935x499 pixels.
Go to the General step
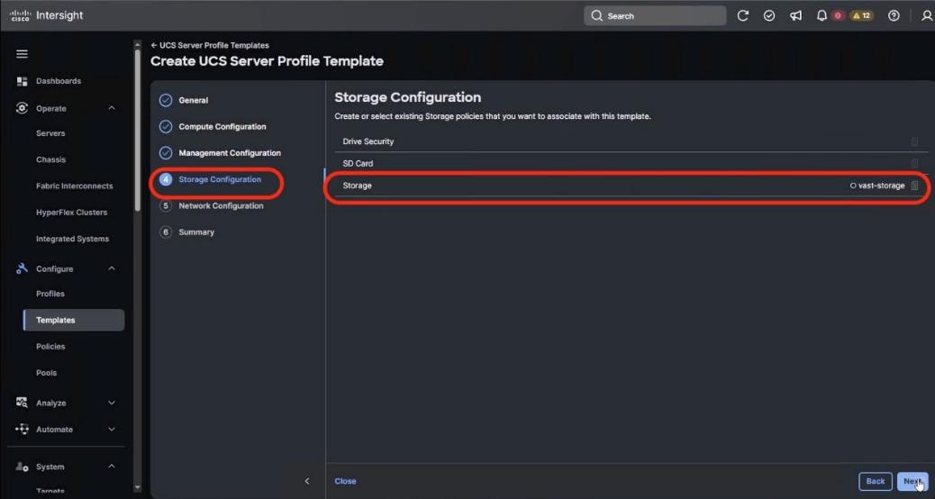[193, 100]
